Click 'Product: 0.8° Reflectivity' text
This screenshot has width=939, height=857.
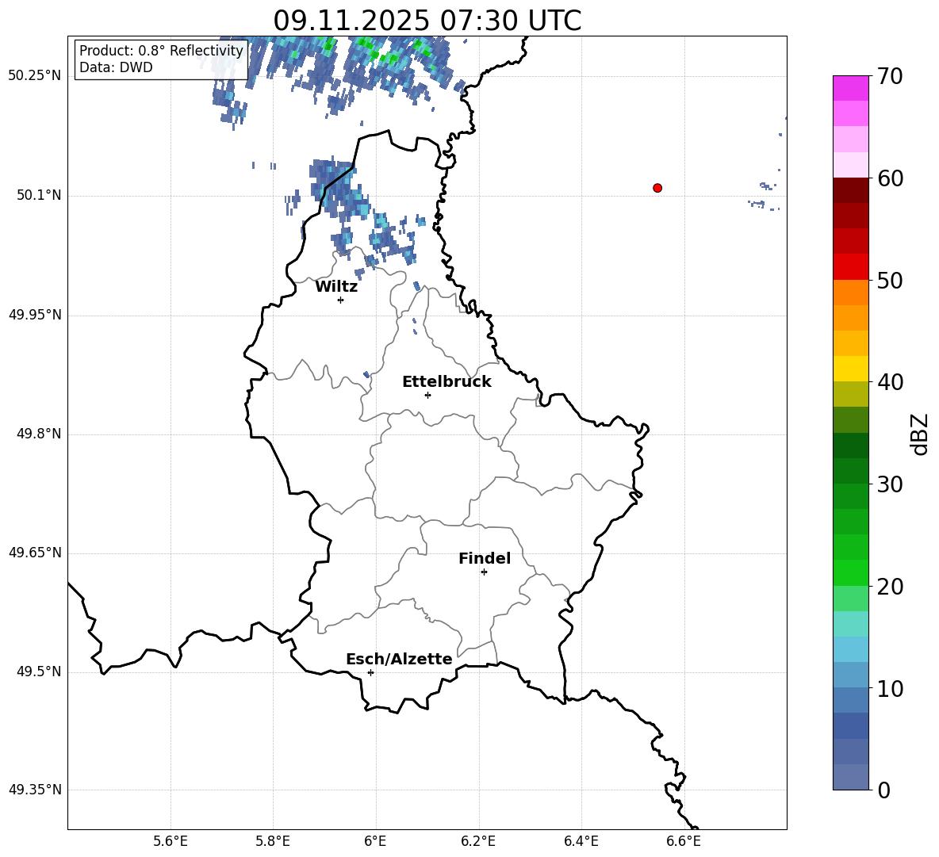point(161,50)
